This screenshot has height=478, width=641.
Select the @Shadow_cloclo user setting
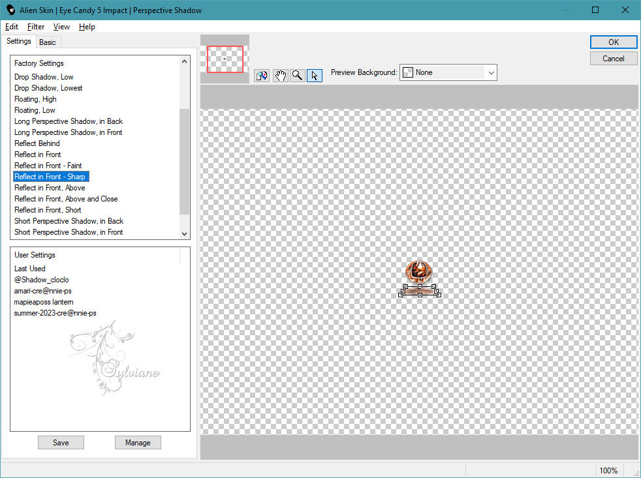coord(41,280)
